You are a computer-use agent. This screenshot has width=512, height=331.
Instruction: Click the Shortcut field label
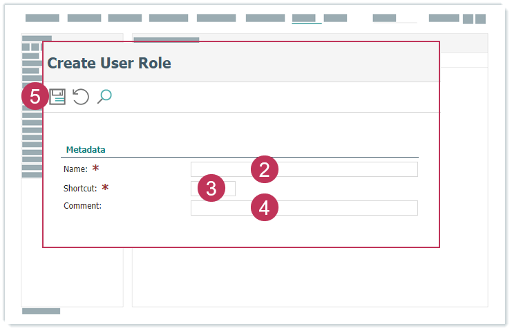pos(80,188)
